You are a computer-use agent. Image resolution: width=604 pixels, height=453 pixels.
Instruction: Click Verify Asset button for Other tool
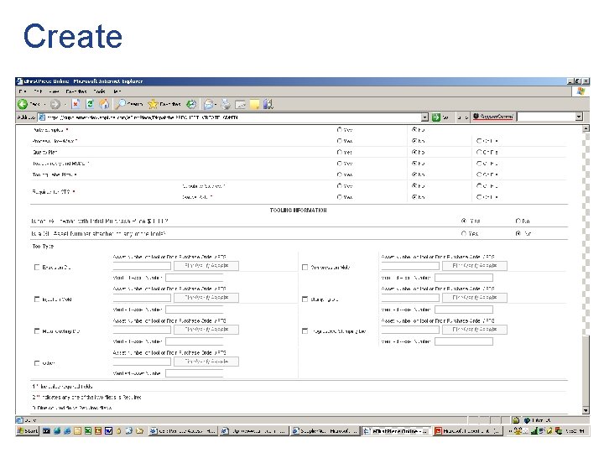[x=206, y=362]
